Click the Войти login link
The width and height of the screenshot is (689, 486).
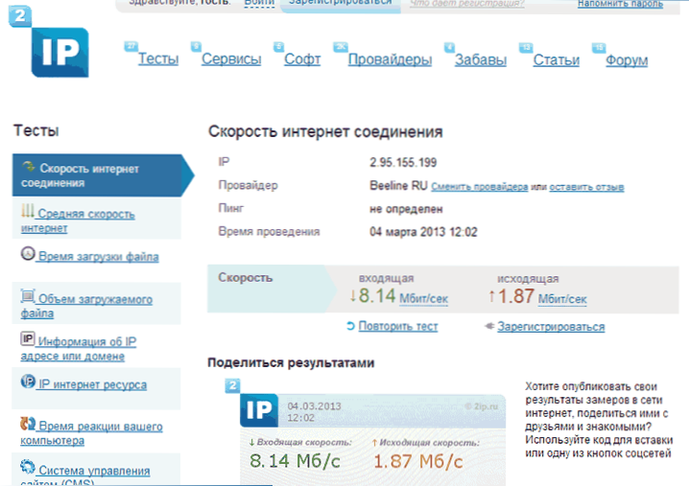(259, 3)
